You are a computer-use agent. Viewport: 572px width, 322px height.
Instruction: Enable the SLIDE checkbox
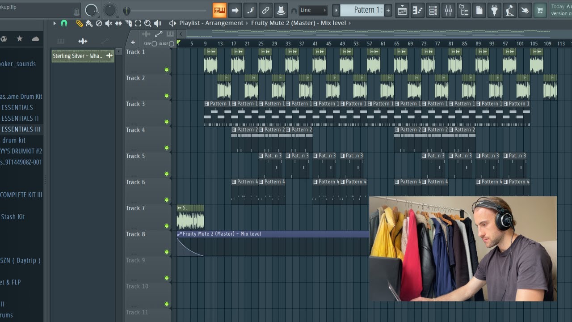(x=172, y=44)
